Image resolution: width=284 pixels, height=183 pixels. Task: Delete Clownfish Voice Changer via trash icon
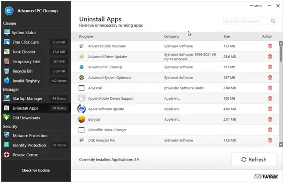[270, 130]
